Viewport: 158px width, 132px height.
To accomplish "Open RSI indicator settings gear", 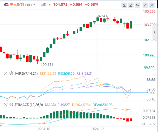I will coord(11,73).
